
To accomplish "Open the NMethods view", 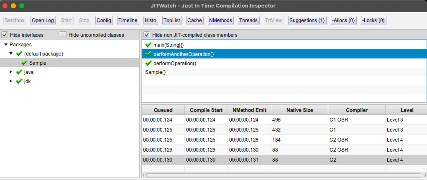I will pos(220,20).
